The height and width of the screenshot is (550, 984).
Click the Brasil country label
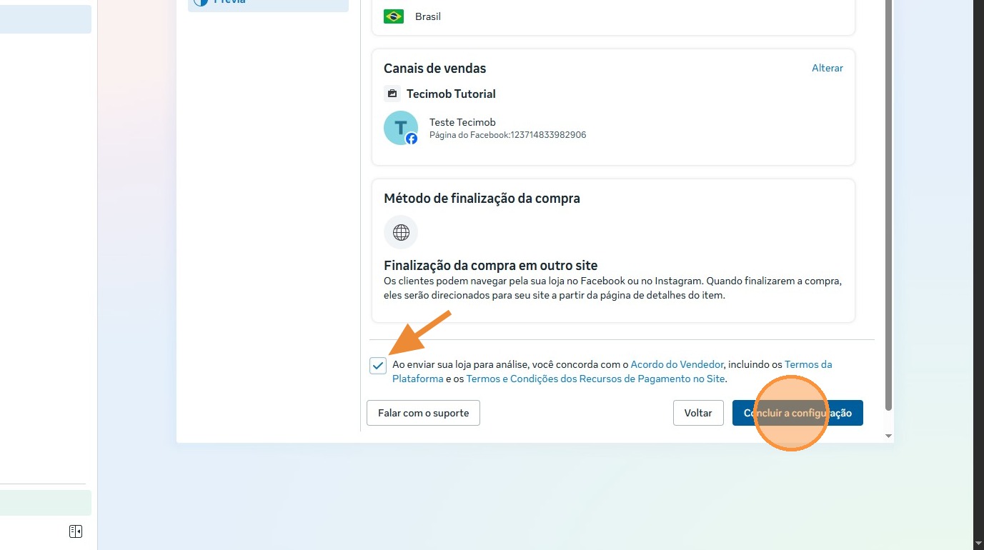point(428,16)
